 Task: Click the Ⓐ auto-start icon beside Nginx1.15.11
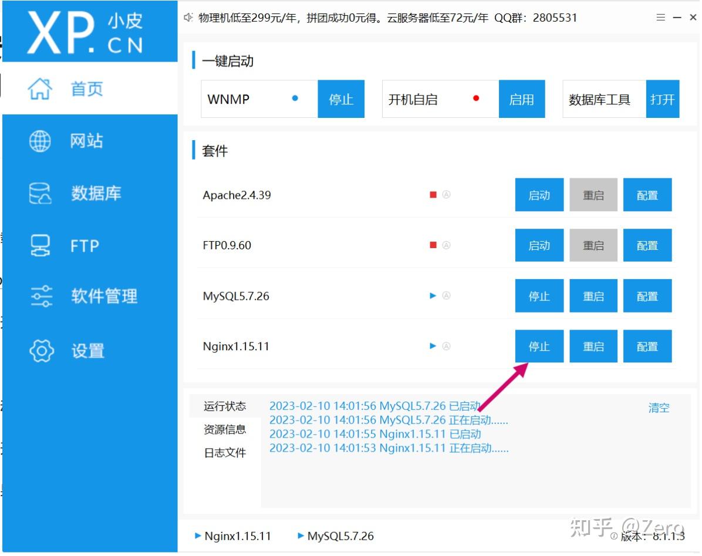point(447,346)
